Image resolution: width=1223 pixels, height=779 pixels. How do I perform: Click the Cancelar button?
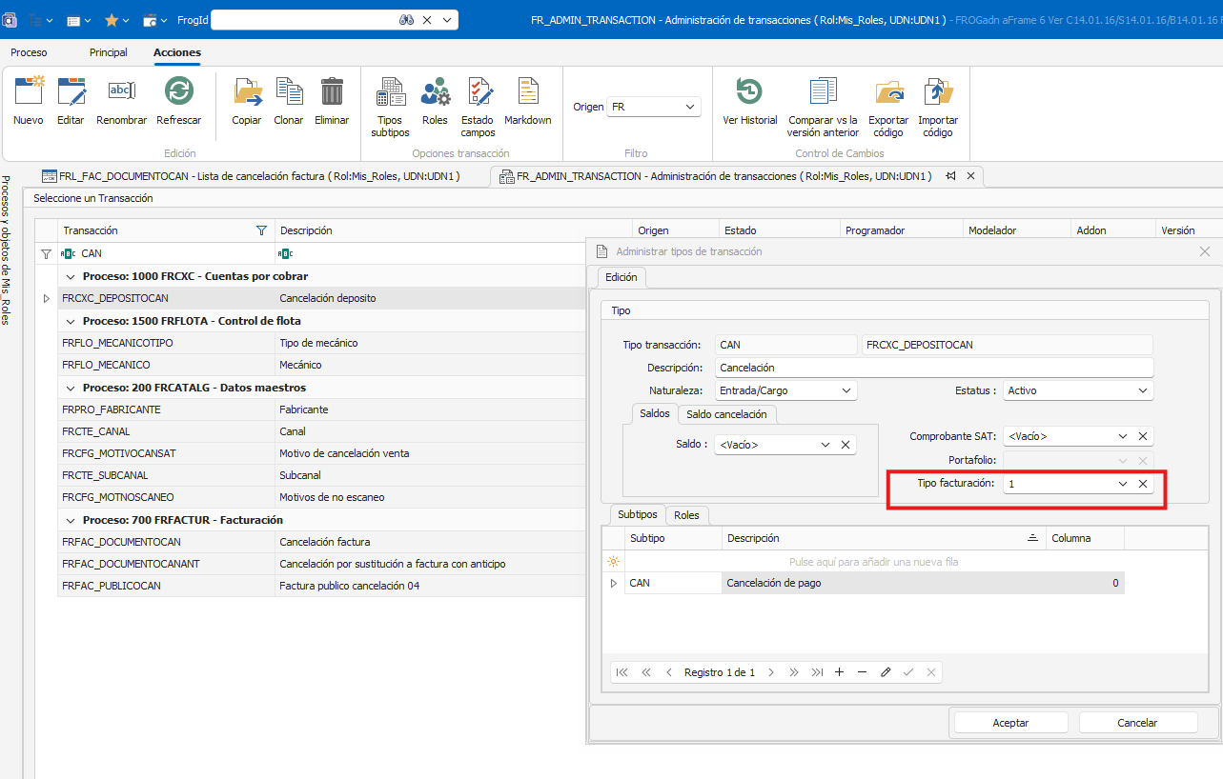pyautogui.click(x=1137, y=723)
